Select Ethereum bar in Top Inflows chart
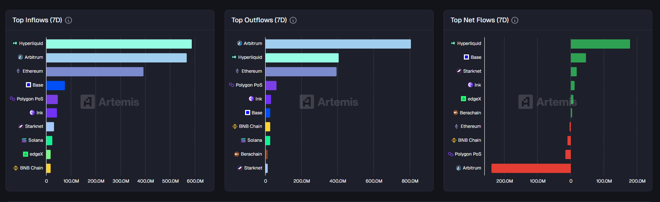 point(95,72)
